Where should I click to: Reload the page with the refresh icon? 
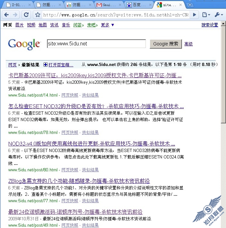[26, 15]
